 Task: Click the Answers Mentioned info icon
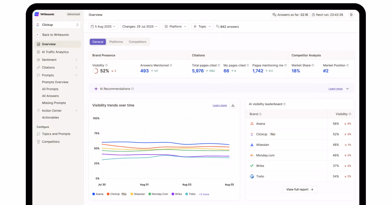[x=171, y=65]
